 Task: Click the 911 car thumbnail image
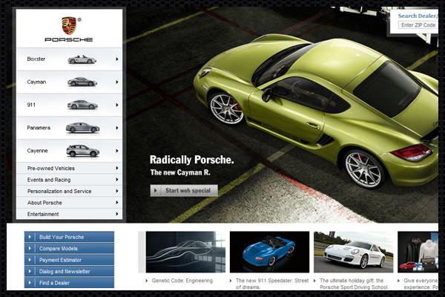(82, 105)
